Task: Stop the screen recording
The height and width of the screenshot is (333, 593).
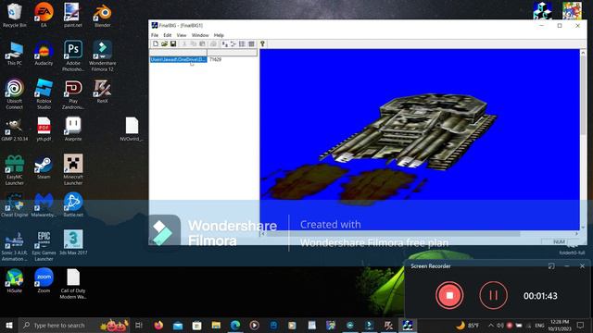Action: click(449, 295)
